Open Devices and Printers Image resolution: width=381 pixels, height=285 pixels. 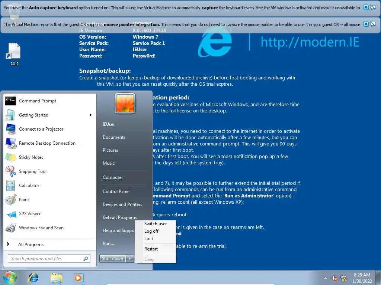pyautogui.click(x=122, y=204)
